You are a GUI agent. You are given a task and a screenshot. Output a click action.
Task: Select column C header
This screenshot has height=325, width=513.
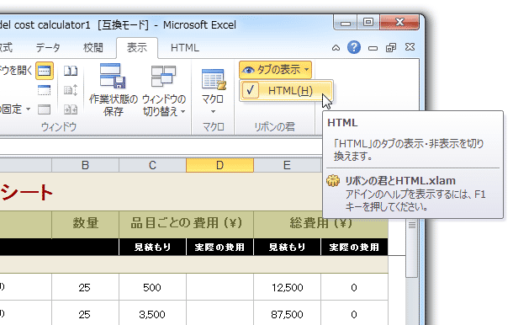152,165
